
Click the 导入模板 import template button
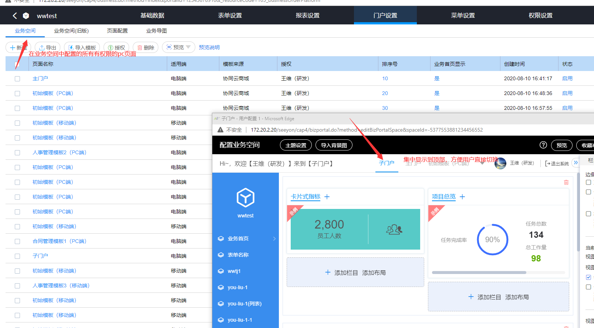(82, 48)
